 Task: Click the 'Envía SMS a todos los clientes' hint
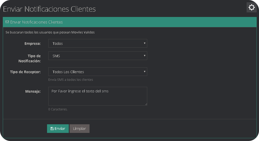click(x=71, y=80)
